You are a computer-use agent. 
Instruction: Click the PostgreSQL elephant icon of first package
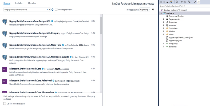[5, 22]
